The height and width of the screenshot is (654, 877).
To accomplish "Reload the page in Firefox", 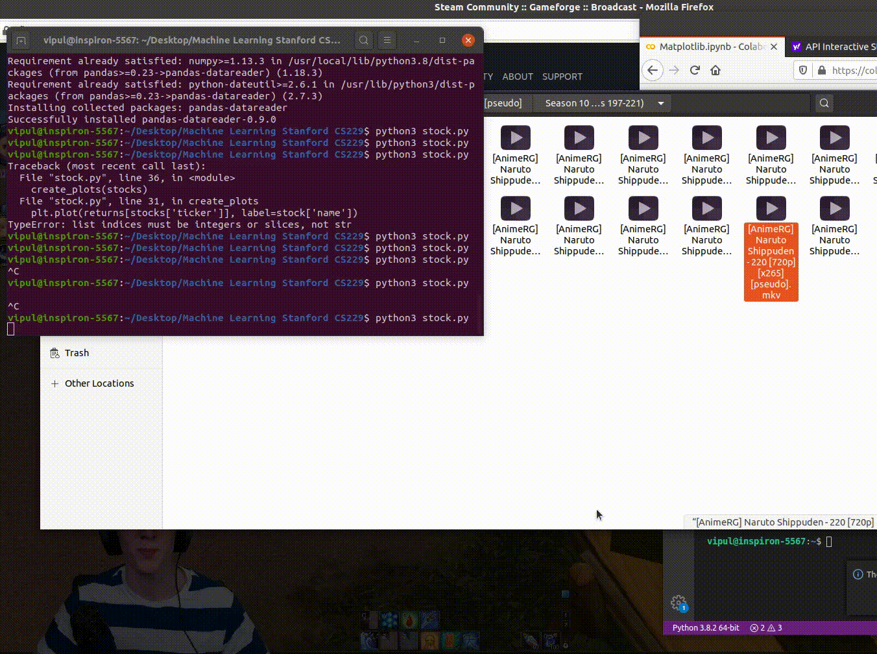I will click(x=695, y=70).
